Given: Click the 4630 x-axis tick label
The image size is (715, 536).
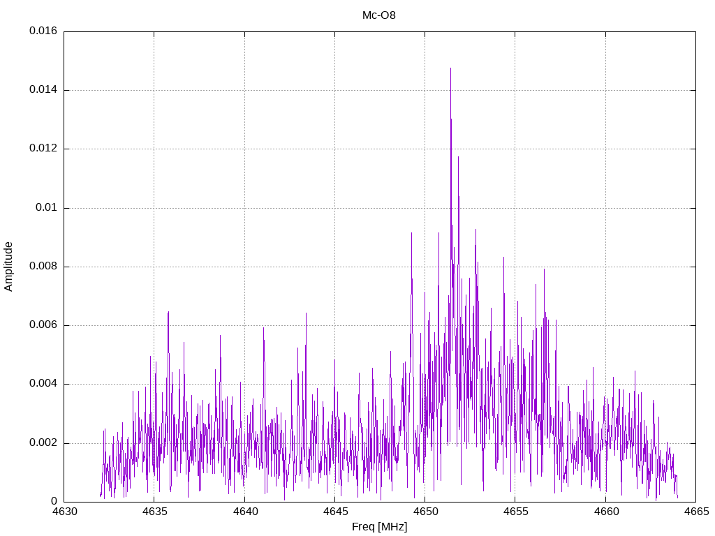Looking at the screenshot, I should [x=64, y=512].
